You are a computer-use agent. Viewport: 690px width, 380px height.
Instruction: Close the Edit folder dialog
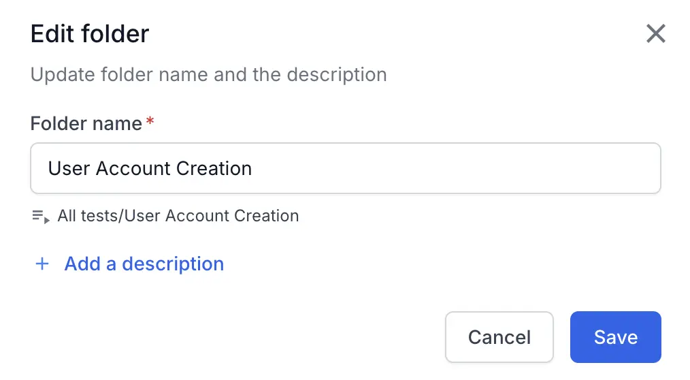click(x=655, y=33)
